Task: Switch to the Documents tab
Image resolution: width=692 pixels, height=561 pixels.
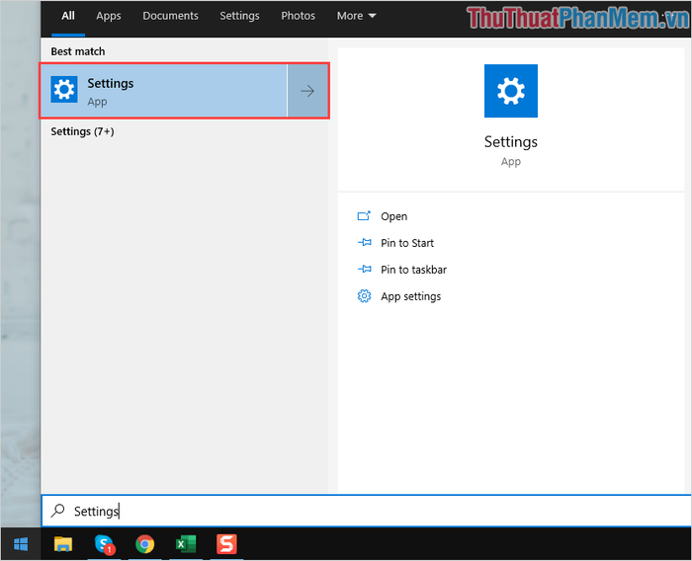Action: coord(170,16)
